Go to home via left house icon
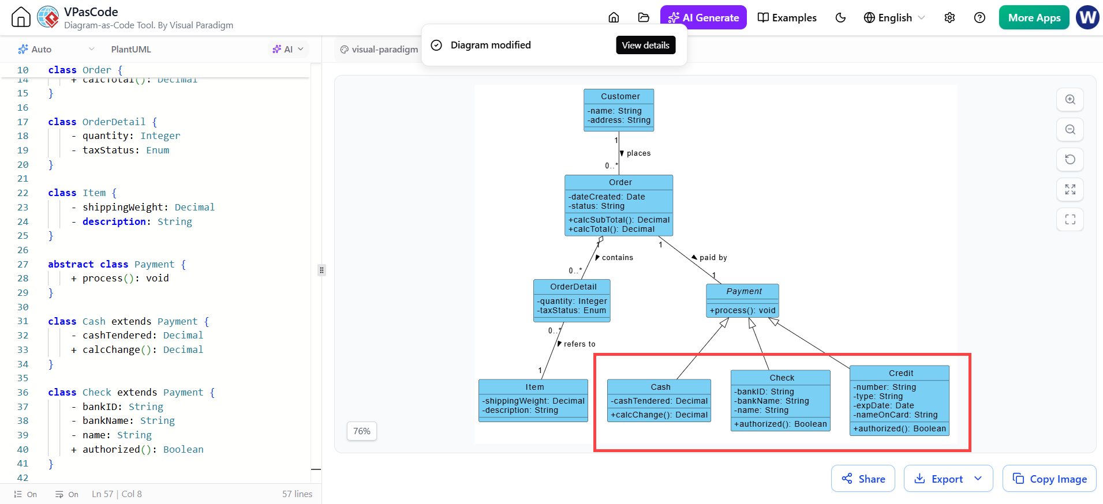This screenshot has width=1103, height=504. (x=21, y=17)
